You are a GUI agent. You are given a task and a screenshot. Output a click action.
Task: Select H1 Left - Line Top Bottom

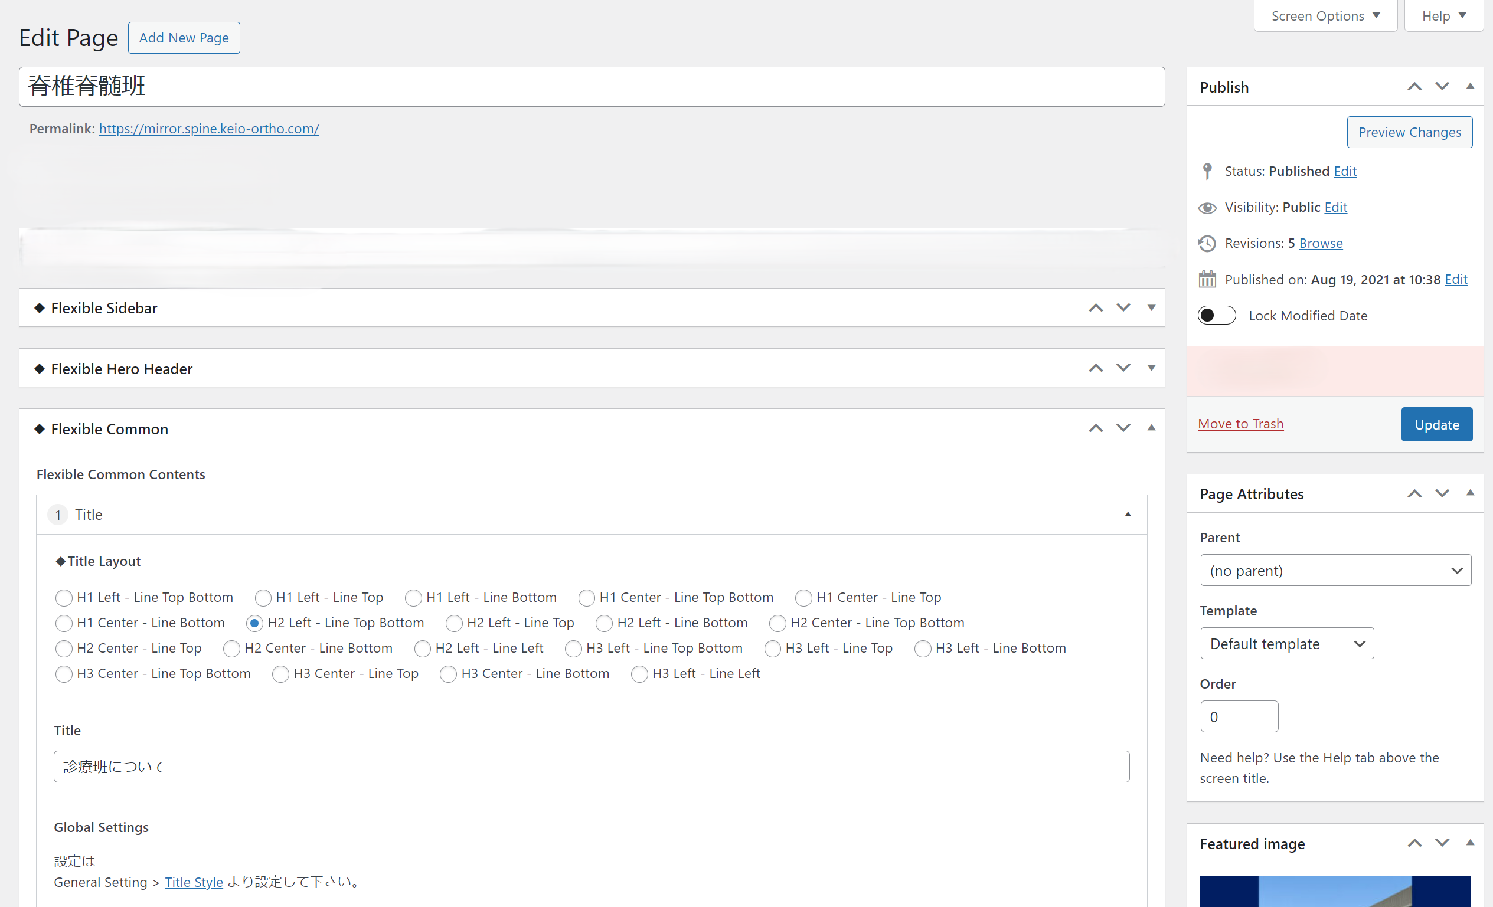(x=64, y=598)
